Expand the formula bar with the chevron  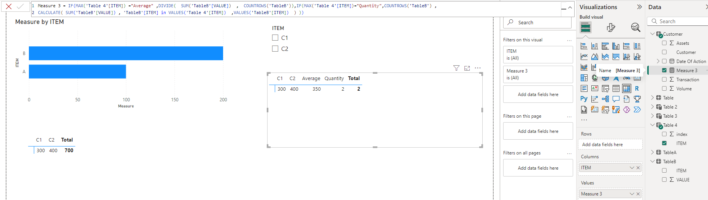(x=570, y=7)
